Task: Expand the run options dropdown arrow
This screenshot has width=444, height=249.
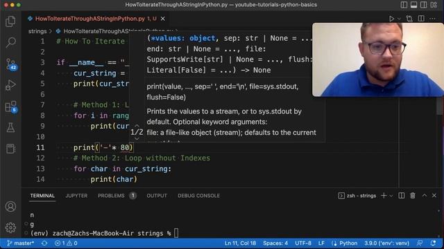Action: point(399,19)
